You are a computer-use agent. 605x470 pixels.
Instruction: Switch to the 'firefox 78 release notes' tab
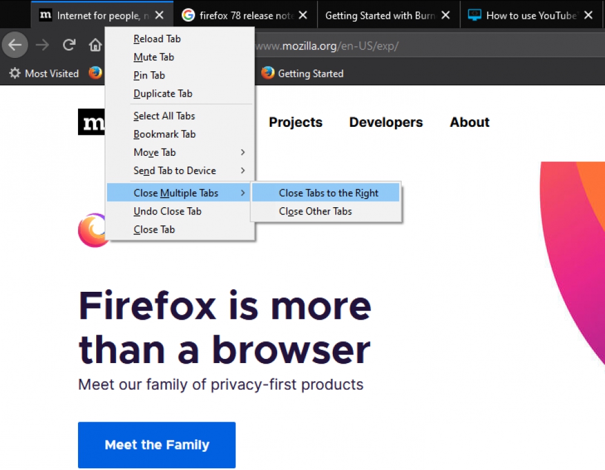coord(246,15)
